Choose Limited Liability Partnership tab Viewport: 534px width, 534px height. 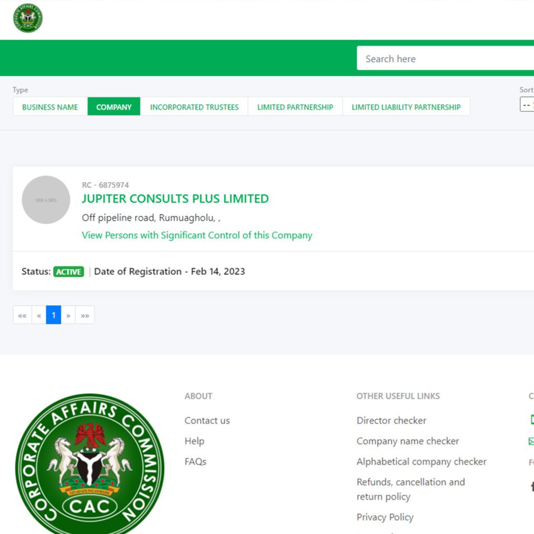[x=406, y=107]
